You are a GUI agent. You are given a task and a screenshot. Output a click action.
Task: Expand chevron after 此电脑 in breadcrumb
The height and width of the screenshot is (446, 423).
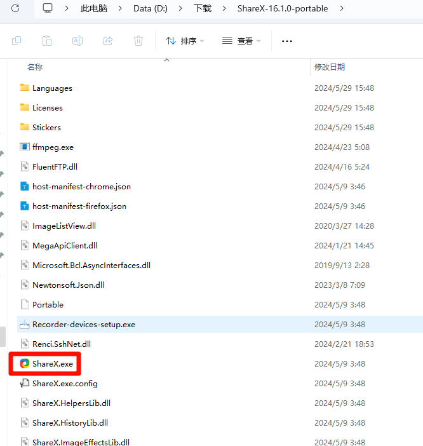point(120,8)
